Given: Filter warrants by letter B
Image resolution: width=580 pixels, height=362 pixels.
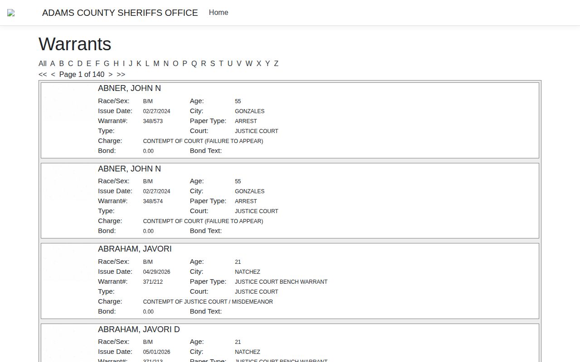Looking at the screenshot, I should (x=62, y=64).
